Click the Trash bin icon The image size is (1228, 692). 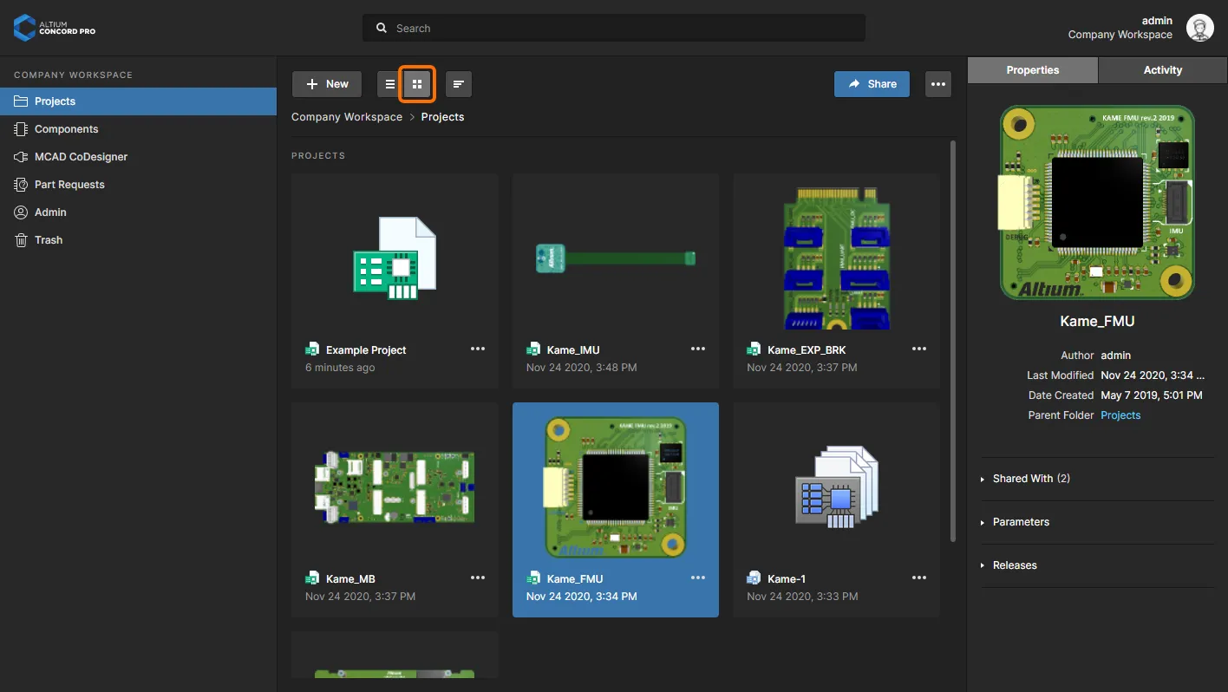pyautogui.click(x=21, y=240)
